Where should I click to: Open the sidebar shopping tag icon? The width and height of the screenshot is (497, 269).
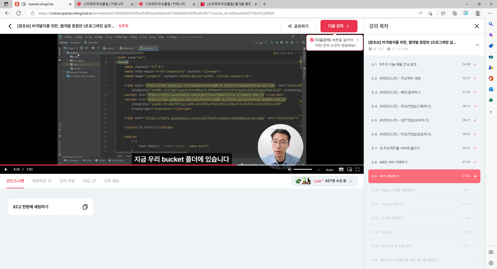click(491, 46)
